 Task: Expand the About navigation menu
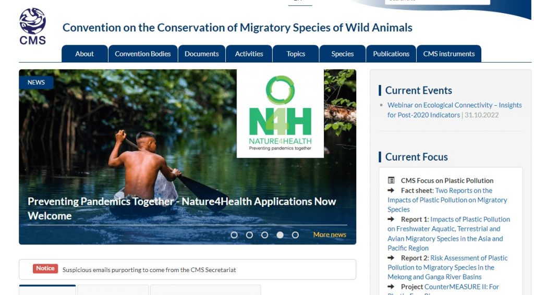tap(84, 54)
